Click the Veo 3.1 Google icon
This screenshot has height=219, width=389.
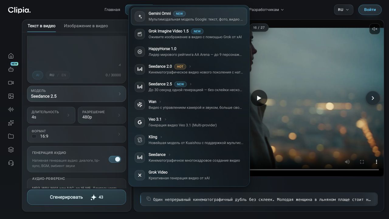(x=140, y=122)
